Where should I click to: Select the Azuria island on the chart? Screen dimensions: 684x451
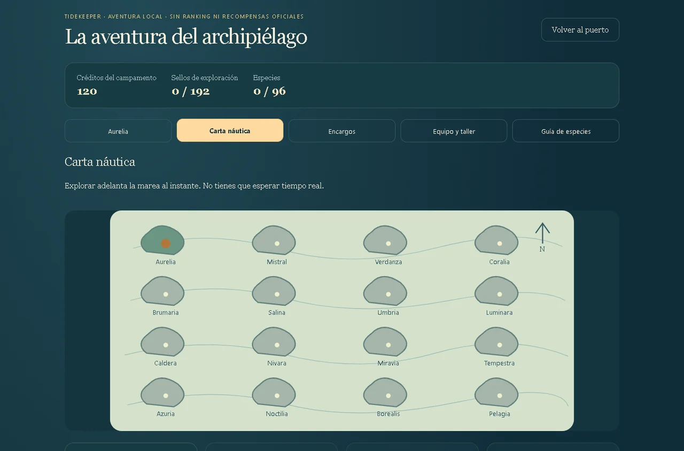click(x=162, y=393)
